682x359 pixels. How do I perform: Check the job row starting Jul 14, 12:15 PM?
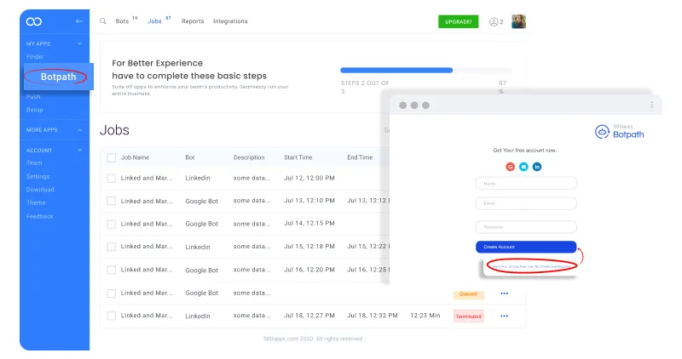(x=112, y=224)
